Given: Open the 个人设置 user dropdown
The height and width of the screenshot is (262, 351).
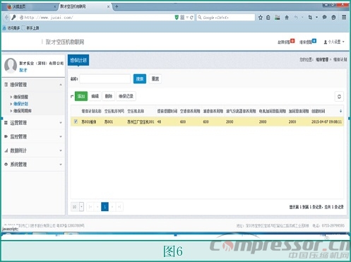Looking at the screenshot, I should [334, 42].
